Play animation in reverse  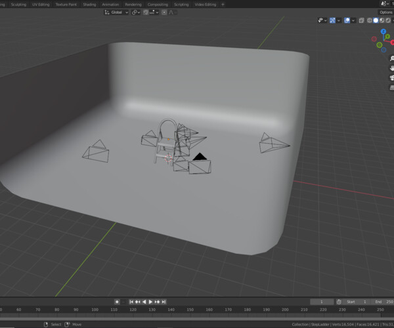(144, 302)
